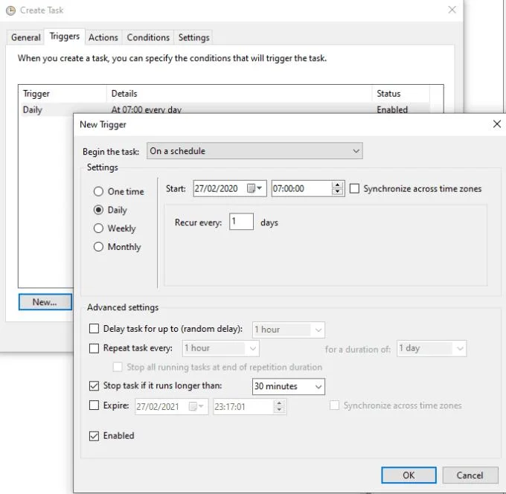Check Stop all running tasks at end of repetition

point(118,367)
